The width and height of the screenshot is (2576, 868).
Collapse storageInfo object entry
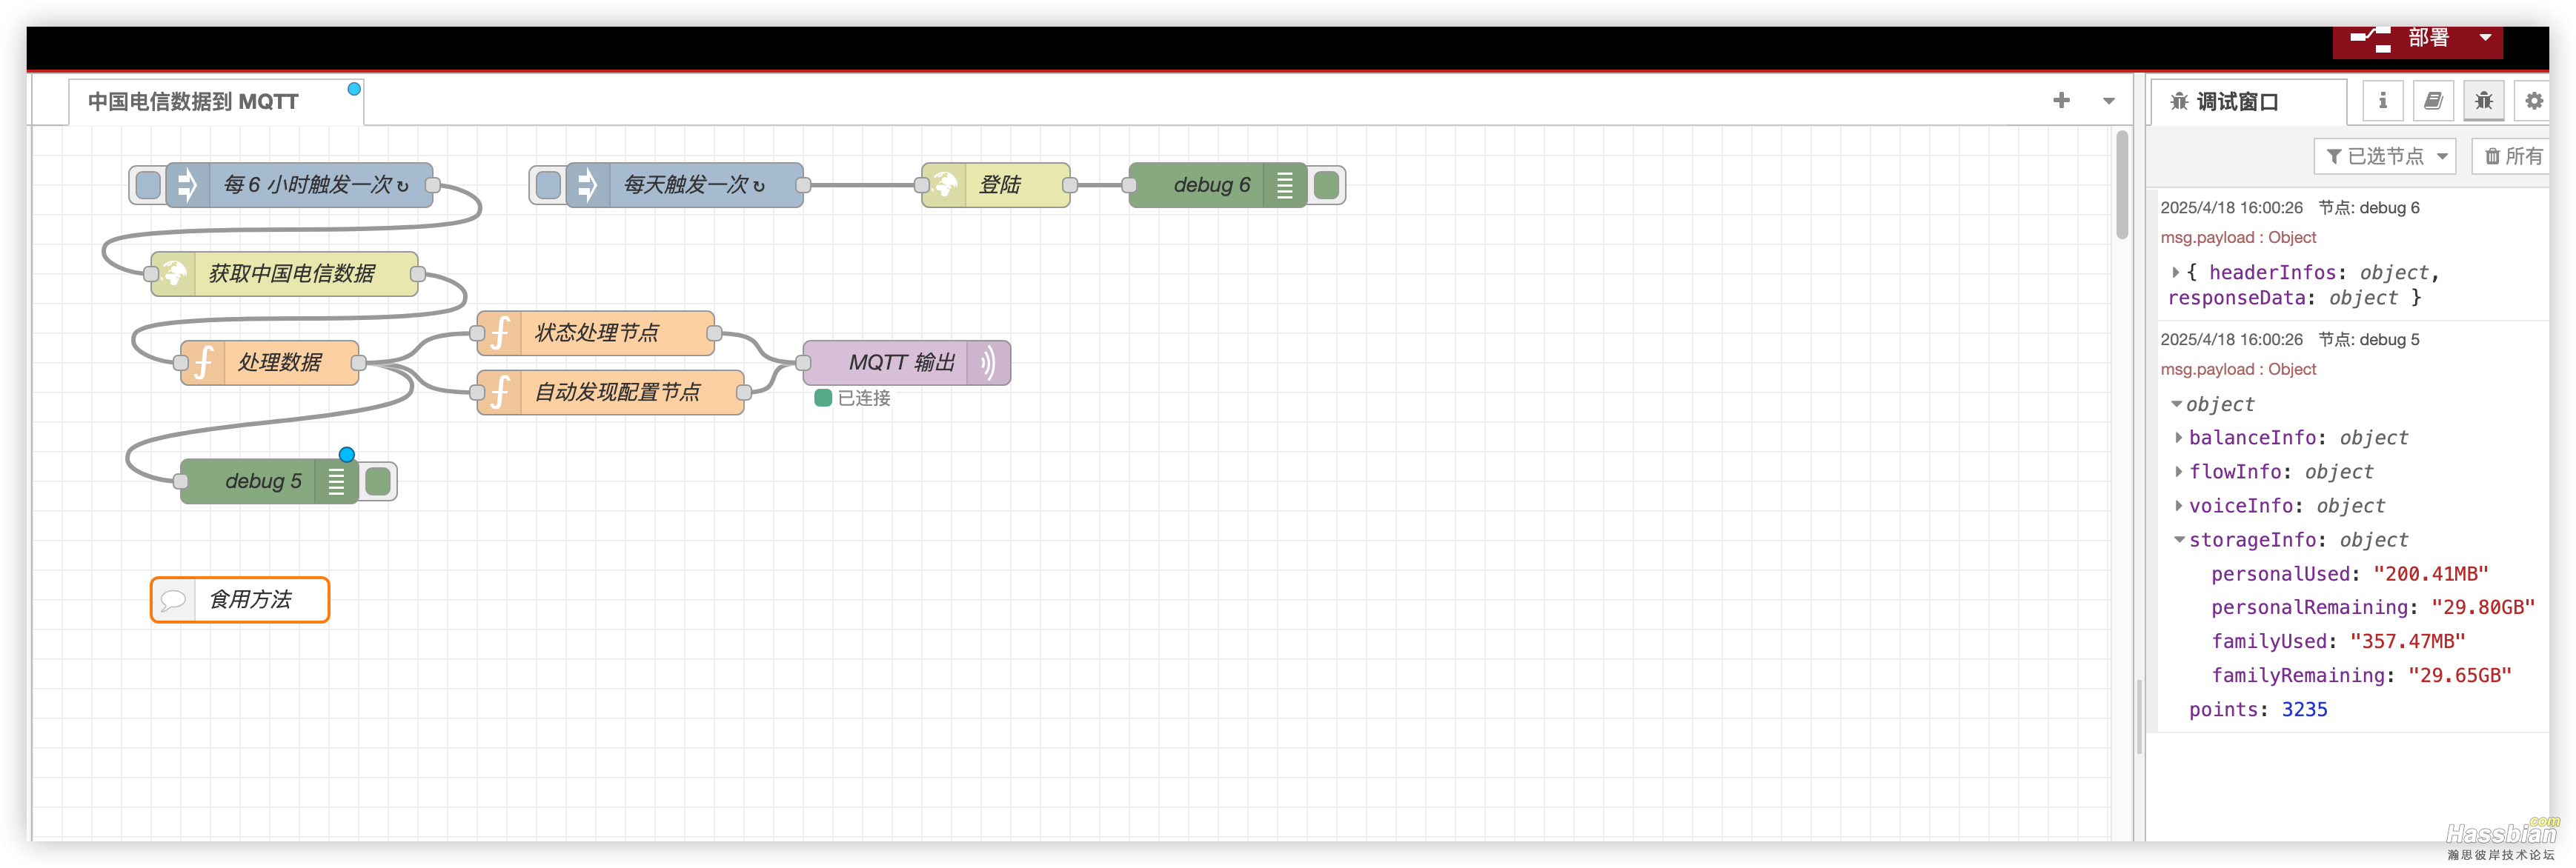tap(2179, 539)
